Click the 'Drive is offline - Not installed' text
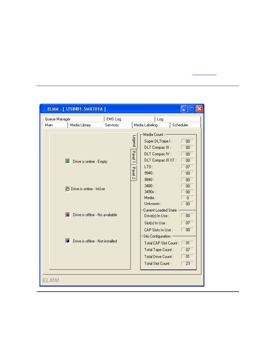The width and height of the screenshot is (268, 347). tap(95, 241)
